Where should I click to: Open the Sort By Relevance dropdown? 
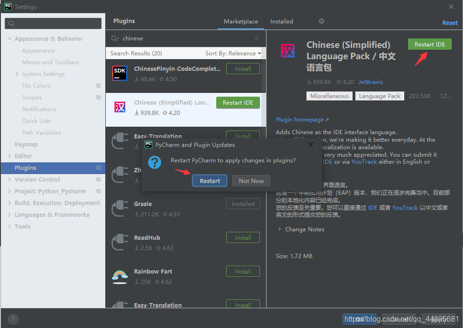pos(234,53)
